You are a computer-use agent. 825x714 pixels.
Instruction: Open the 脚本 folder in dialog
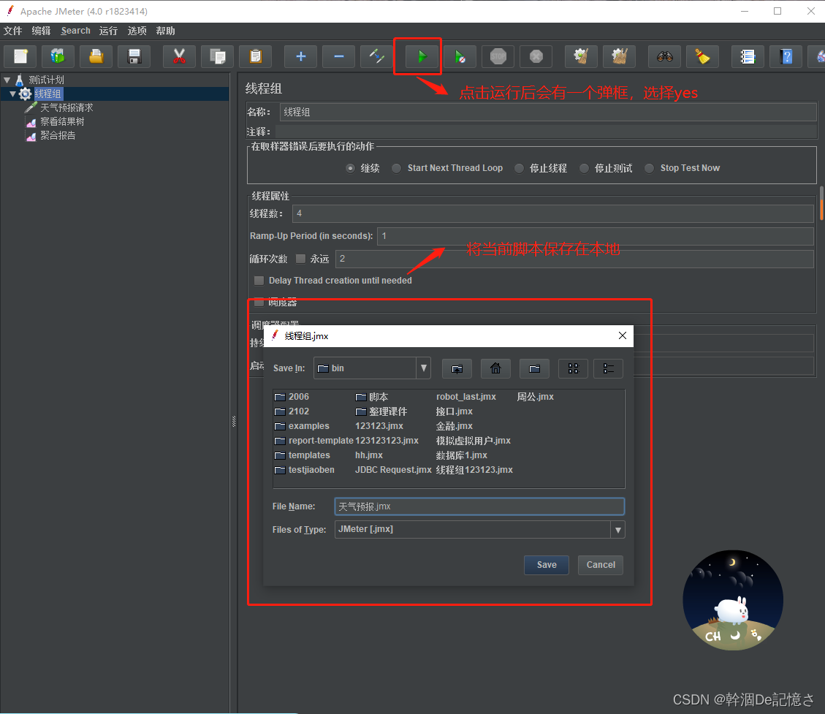tap(372, 397)
